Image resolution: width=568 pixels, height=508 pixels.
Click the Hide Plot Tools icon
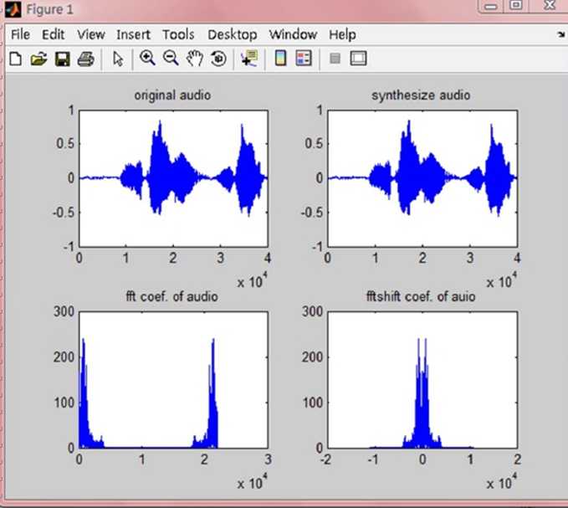click(335, 59)
